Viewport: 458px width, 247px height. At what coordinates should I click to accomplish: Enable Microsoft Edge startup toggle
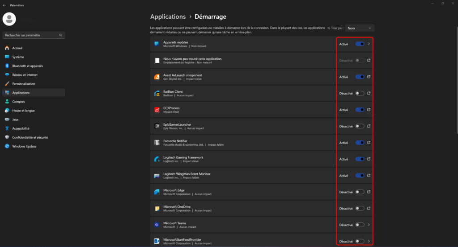(360, 192)
